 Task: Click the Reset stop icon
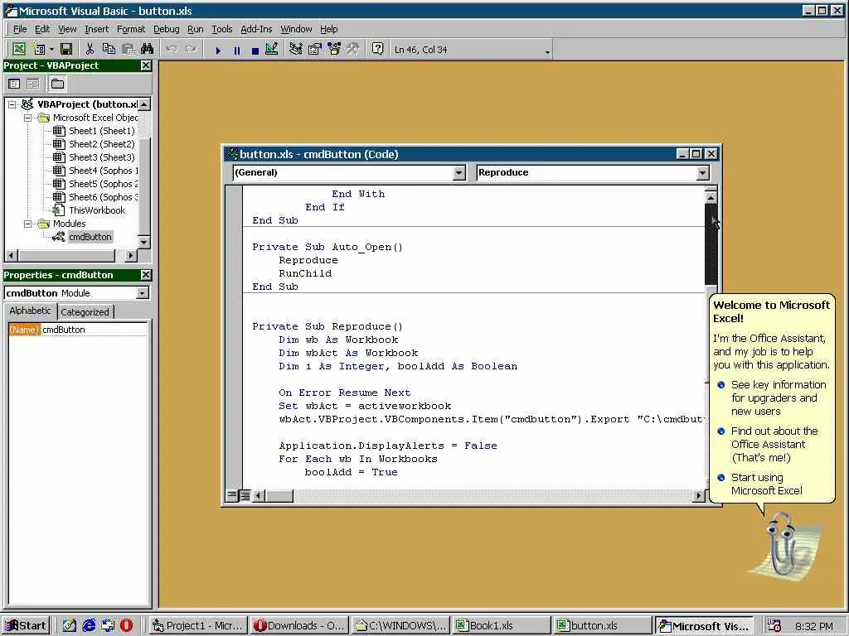pos(255,50)
